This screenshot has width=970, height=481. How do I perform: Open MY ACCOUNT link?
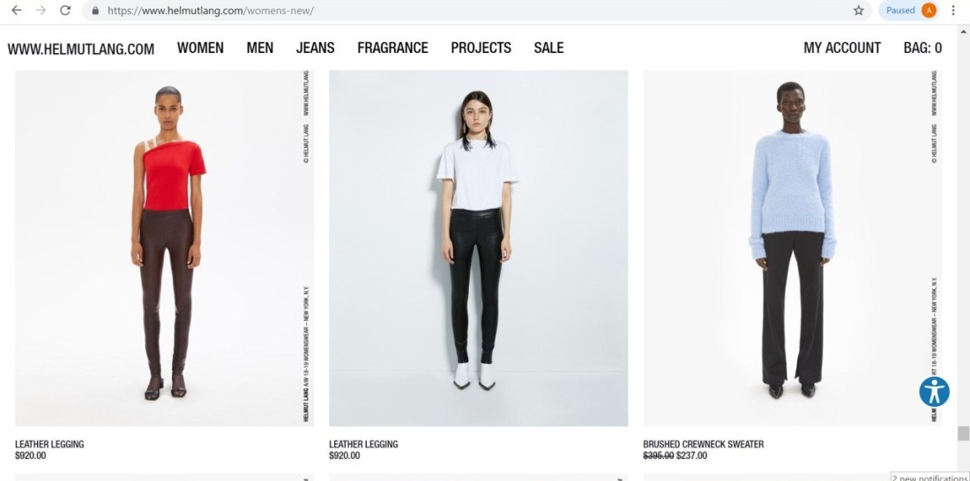(842, 48)
